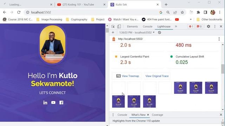Switch to Console tab in DevTools top bar
Screen dimensions: 225x126
coord(148,27)
